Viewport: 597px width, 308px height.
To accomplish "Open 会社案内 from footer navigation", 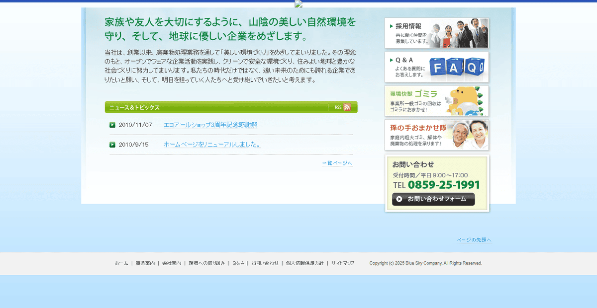I will click(x=172, y=263).
